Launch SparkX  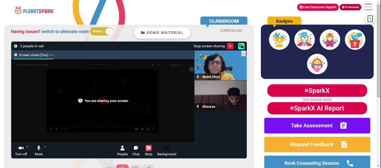(317, 91)
